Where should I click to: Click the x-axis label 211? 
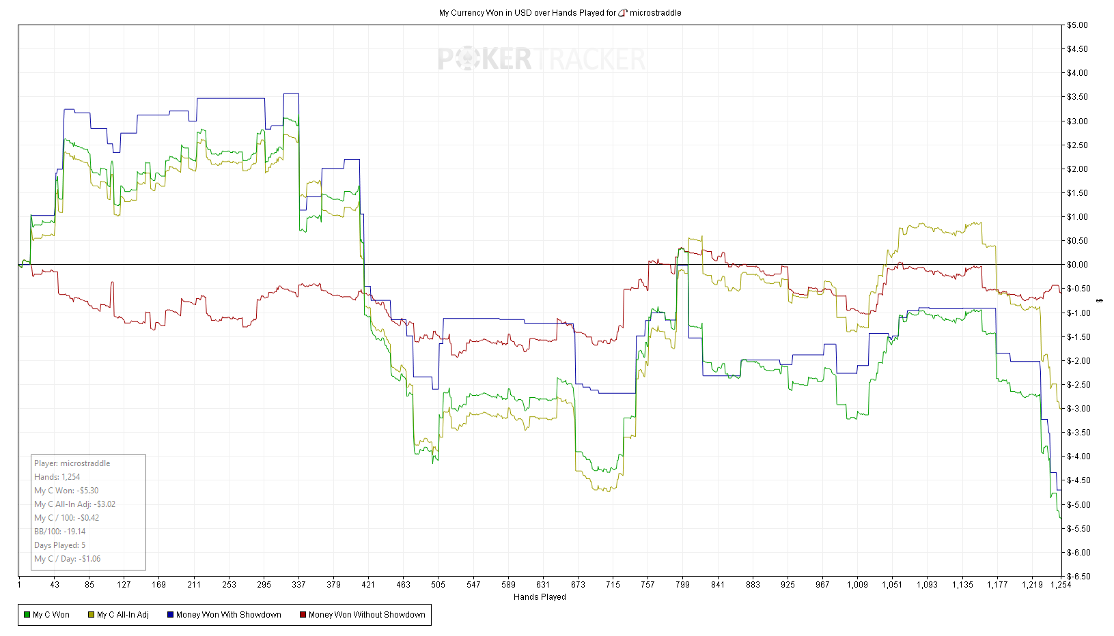(195, 585)
